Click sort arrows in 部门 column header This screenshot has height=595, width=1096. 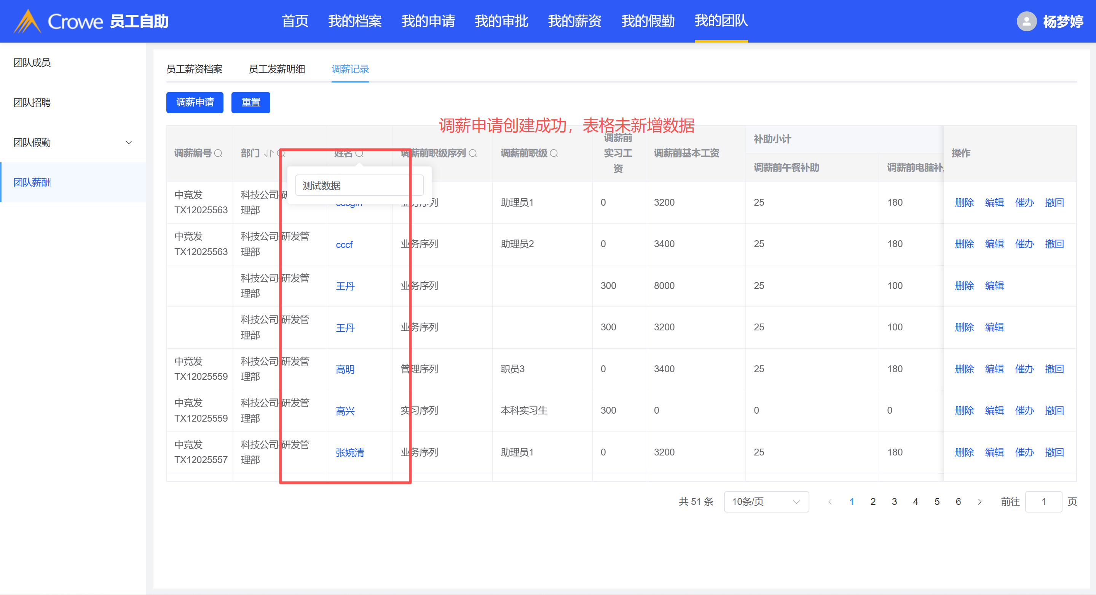point(268,154)
